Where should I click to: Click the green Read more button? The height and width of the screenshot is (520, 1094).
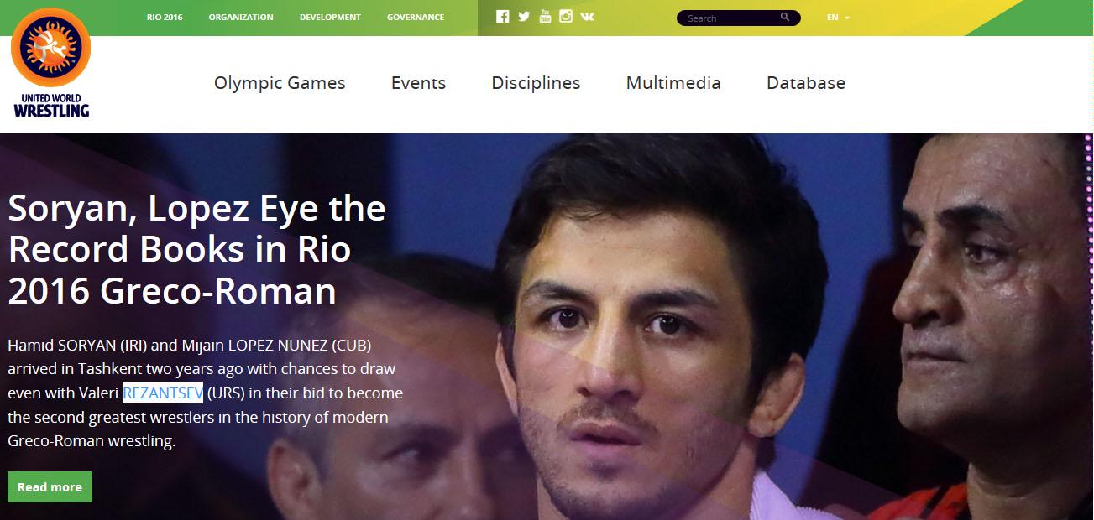[50, 487]
